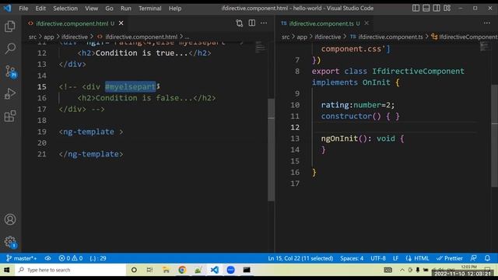Open File Explorer from taskbar
The width and height of the screenshot is (498, 280).
pos(166,270)
